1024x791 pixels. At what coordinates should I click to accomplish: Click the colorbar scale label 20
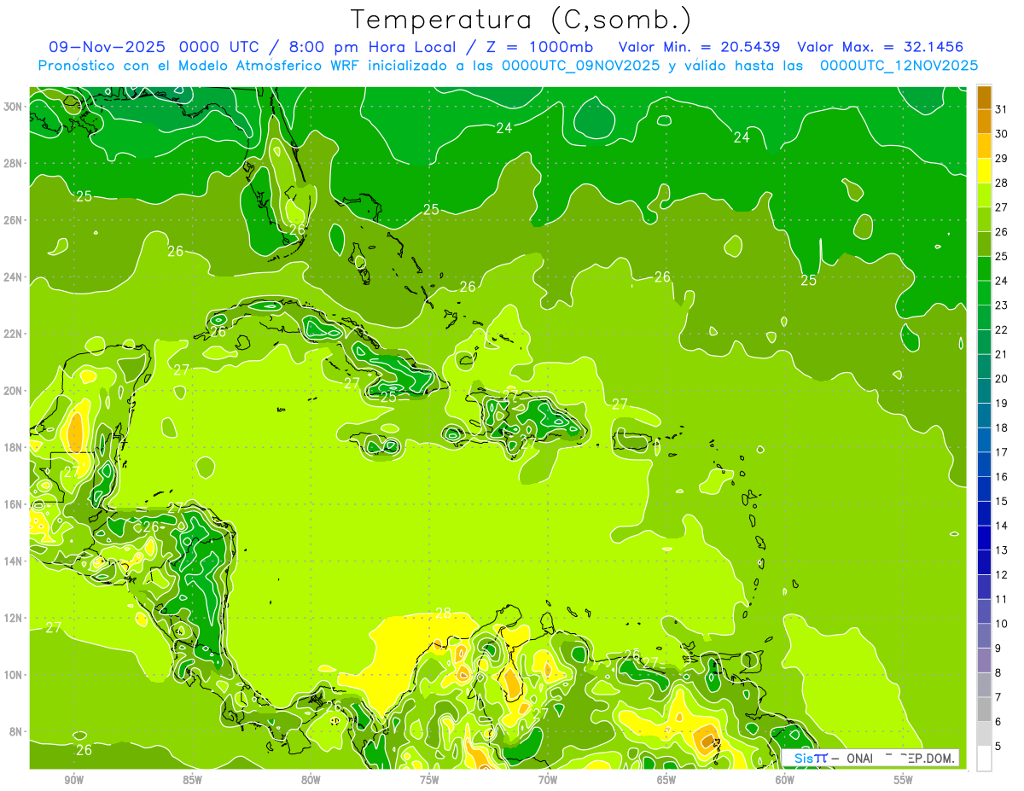pos(1002,379)
